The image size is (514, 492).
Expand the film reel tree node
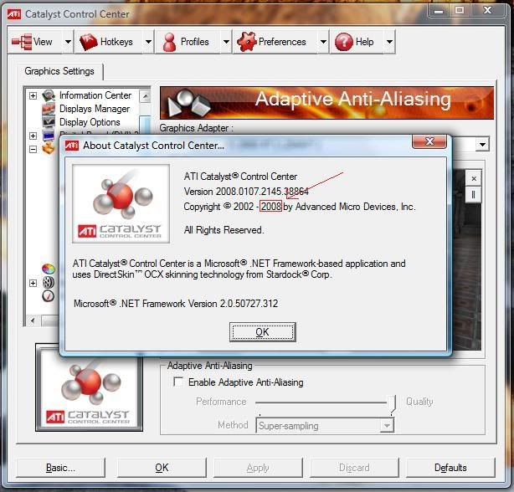coord(33,283)
